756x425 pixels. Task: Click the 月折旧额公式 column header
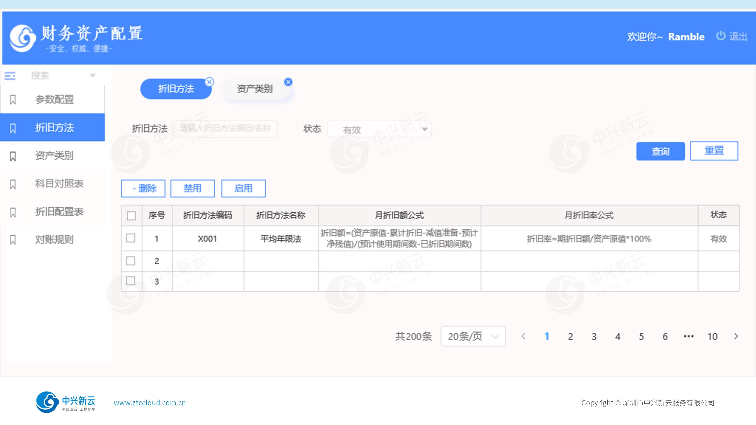pyautogui.click(x=399, y=215)
